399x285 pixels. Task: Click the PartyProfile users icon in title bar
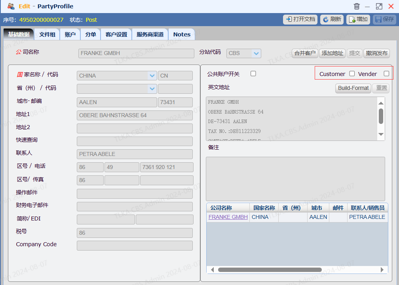tap(11, 6)
